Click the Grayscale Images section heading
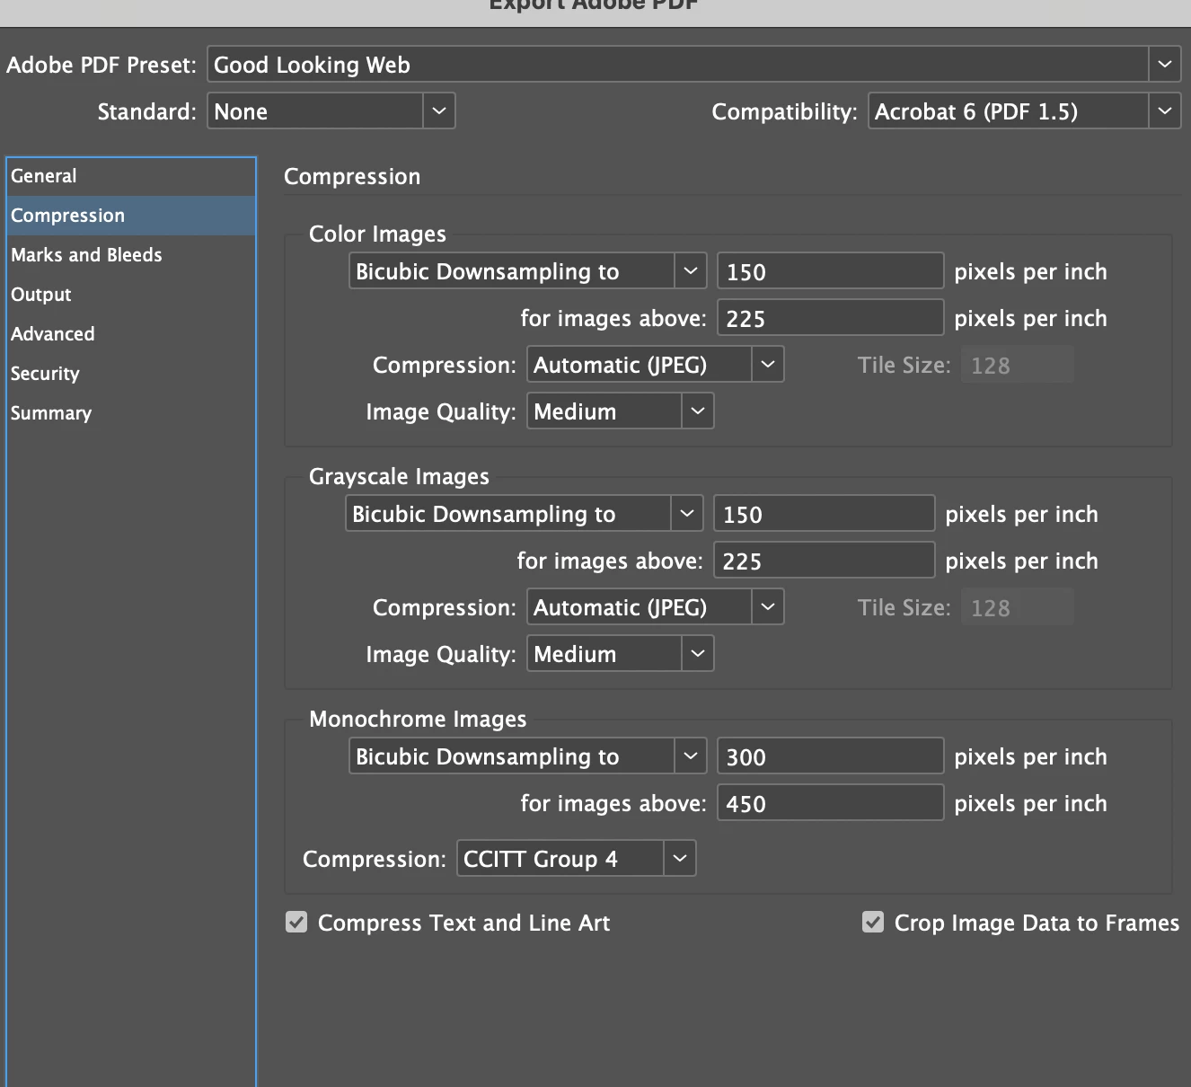This screenshot has height=1087, width=1191. [x=399, y=476]
